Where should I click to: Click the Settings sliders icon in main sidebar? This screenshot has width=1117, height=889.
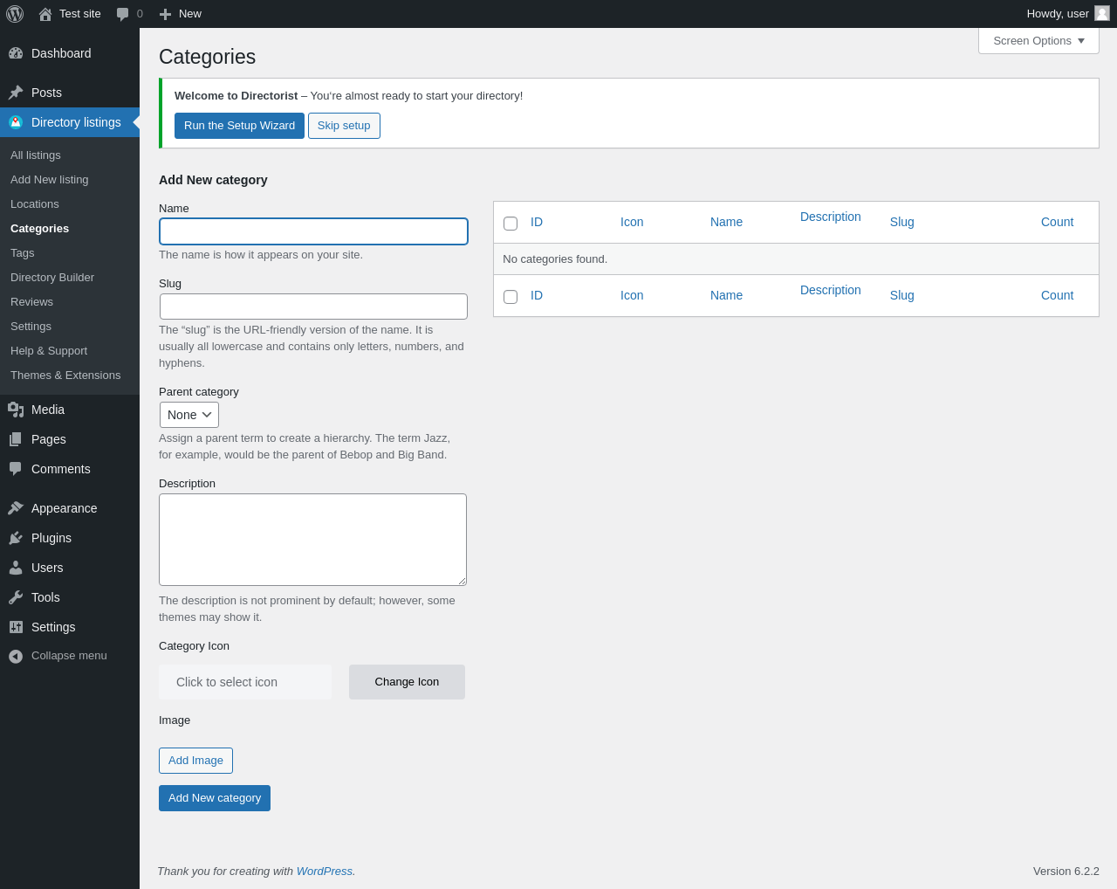coord(16,627)
